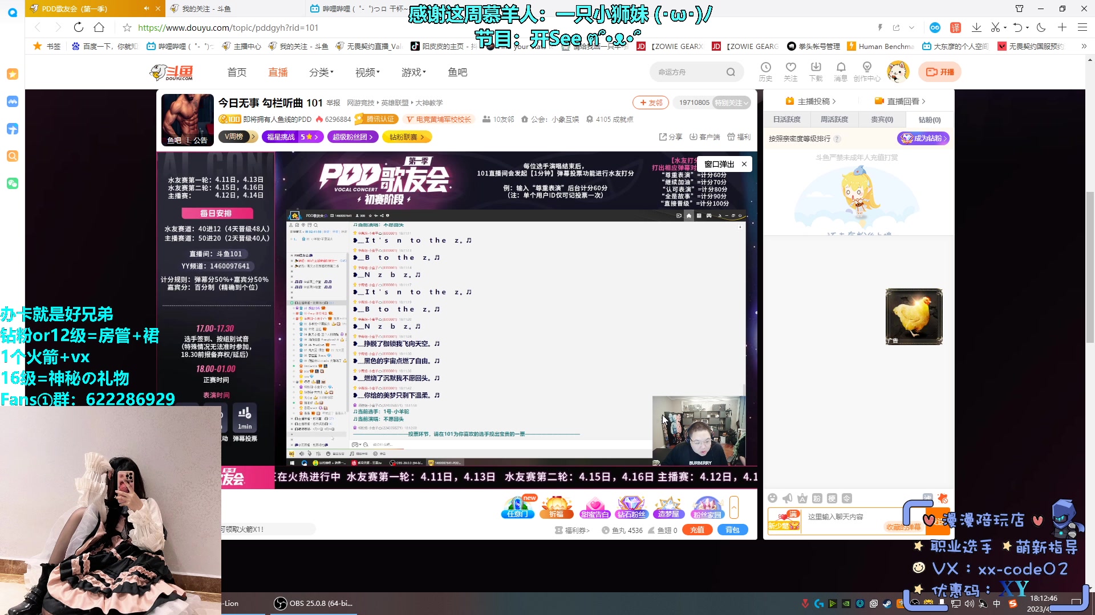Click the 令 command icon in chat
Viewport: 1095px width, 615px height.
[x=847, y=498]
